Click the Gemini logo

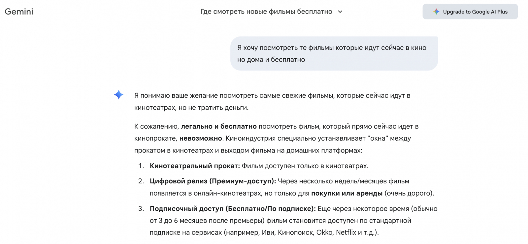[x=19, y=12]
